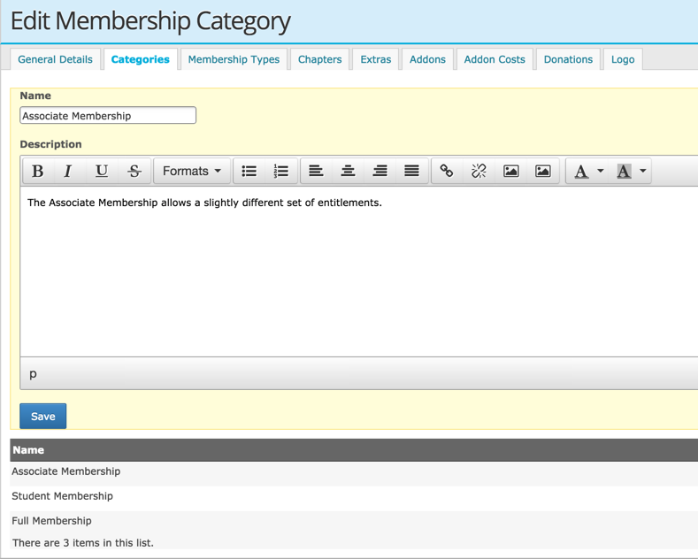
Task: Select Associate Membership row in list
Action: (x=354, y=471)
